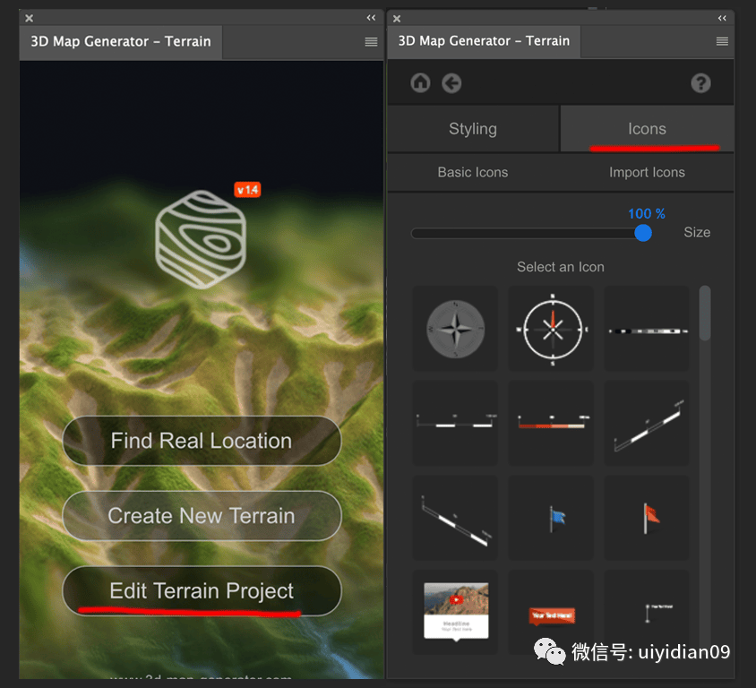Click the Edit Terrain Project button
The width and height of the screenshot is (756, 688).
(202, 590)
